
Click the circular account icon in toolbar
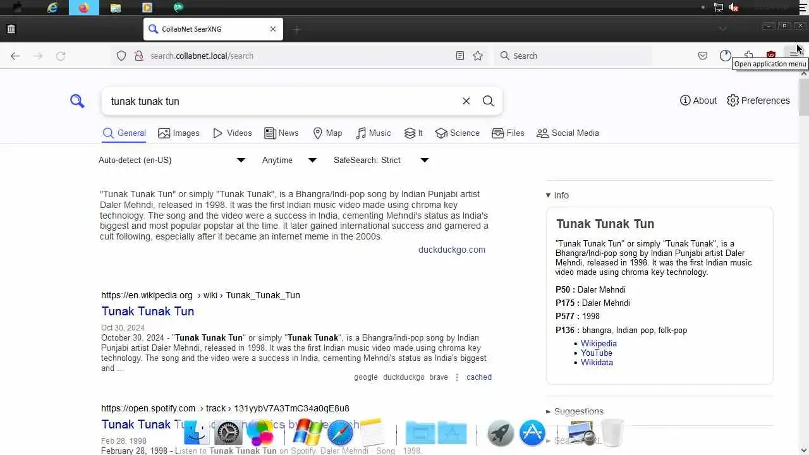[726, 56]
